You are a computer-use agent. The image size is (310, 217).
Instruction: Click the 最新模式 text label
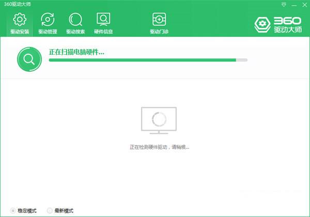[64, 211]
